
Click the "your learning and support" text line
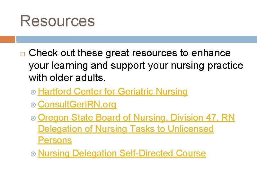point(136,65)
